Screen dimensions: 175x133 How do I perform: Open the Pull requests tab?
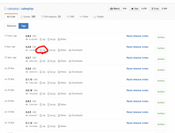pos(51,17)
